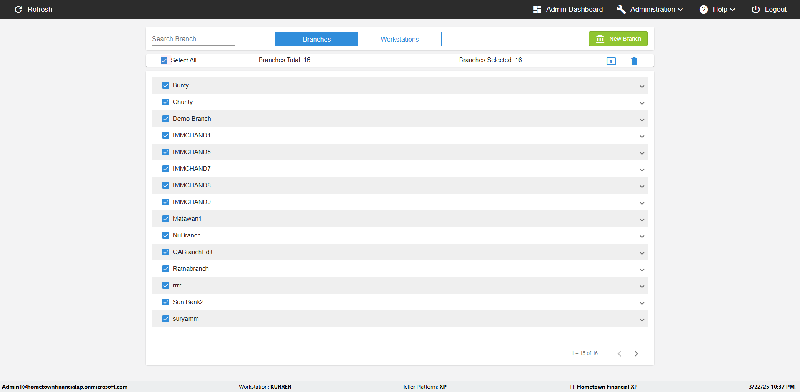
Task: Uncheck the IMMCHAND5 checkbox
Action: pos(166,152)
